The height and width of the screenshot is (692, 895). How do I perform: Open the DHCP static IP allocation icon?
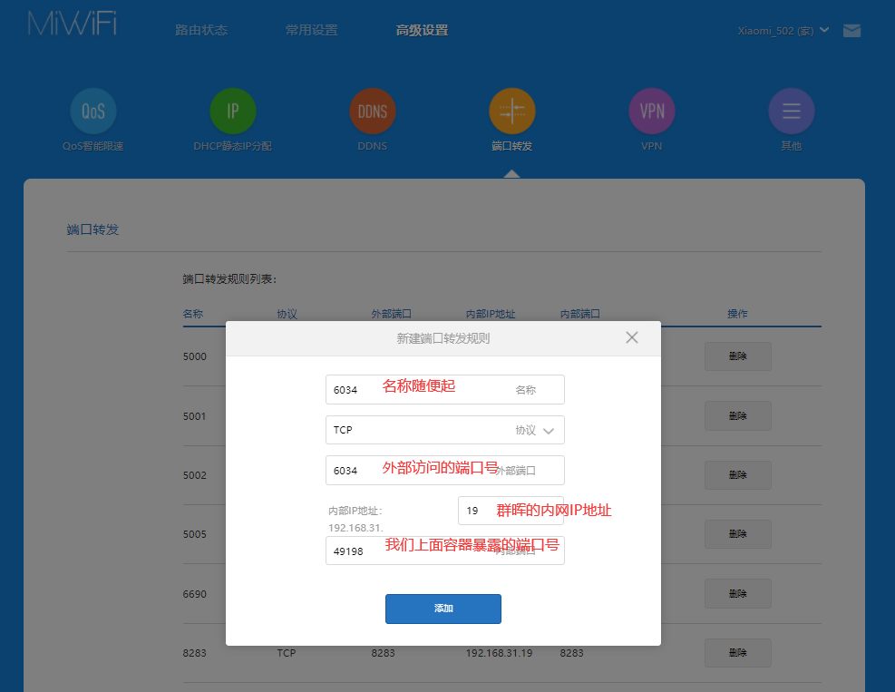(233, 112)
